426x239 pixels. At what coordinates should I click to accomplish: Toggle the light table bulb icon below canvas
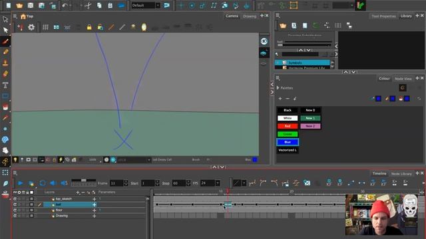point(15,160)
